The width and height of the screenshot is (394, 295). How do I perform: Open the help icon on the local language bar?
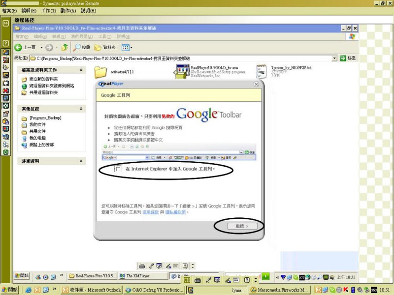click(247, 280)
